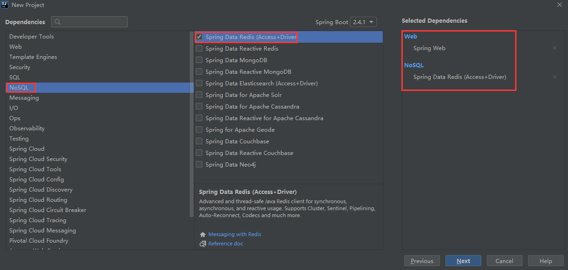Viewport: 568px width, 270px height.
Task: Tick Spring Data Reactive MongoDB
Action: 199,71
